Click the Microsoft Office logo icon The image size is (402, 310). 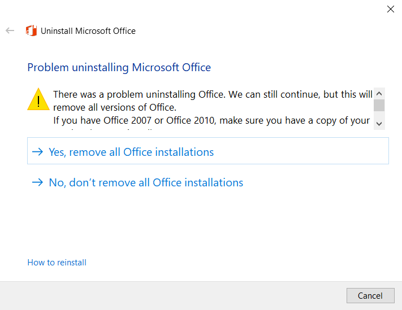click(31, 30)
